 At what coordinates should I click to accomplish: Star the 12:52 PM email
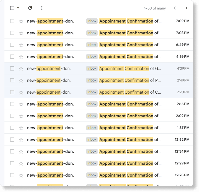[x=21, y=140]
